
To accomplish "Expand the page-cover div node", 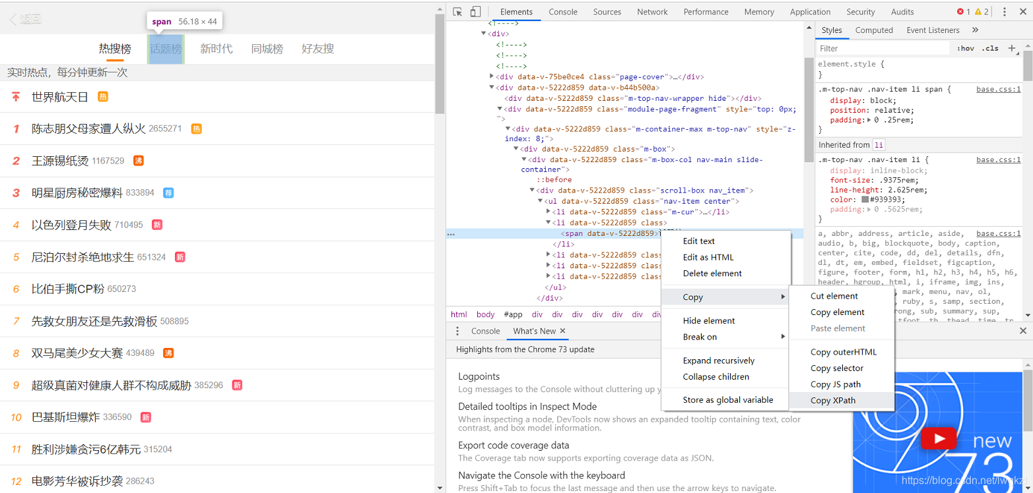I will click(491, 76).
